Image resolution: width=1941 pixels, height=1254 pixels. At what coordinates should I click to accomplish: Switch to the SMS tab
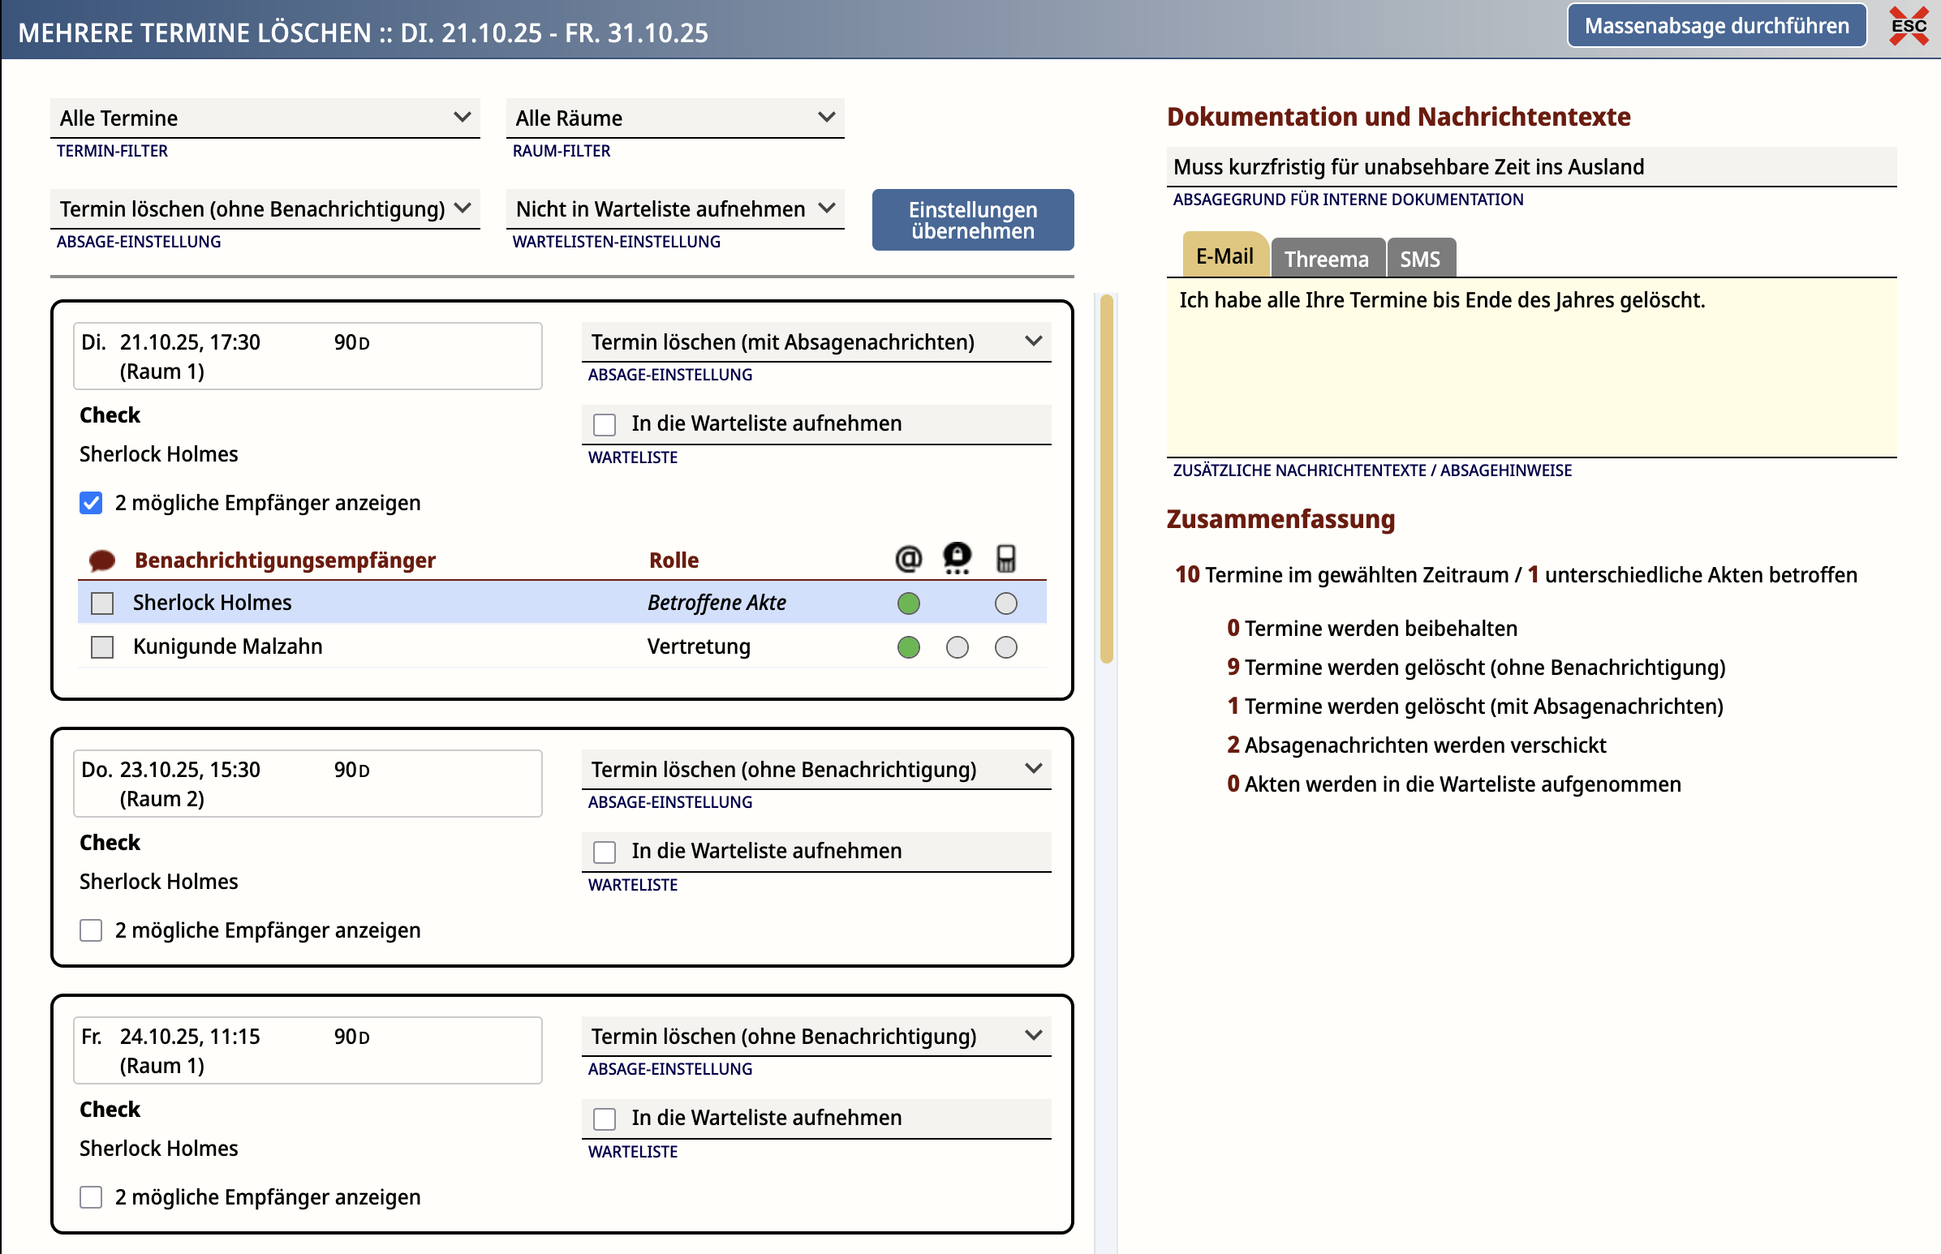pos(1420,259)
